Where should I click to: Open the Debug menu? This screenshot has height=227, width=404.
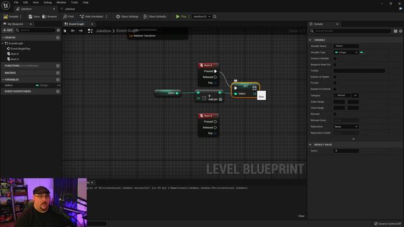pyautogui.click(x=47, y=3)
